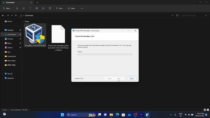This screenshot has height=118, width=210.
Task: Click the installation Status progress bar
Action: coord(105,54)
